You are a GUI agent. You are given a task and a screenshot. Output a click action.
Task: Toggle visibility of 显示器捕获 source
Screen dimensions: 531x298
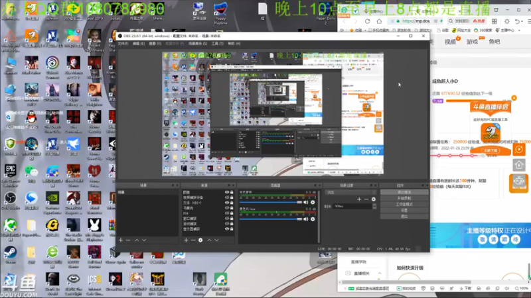tap(227, 229)
